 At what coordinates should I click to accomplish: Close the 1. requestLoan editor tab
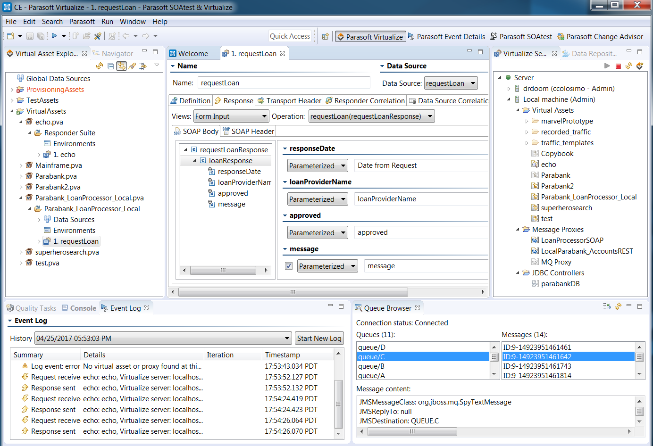(283, 53)
